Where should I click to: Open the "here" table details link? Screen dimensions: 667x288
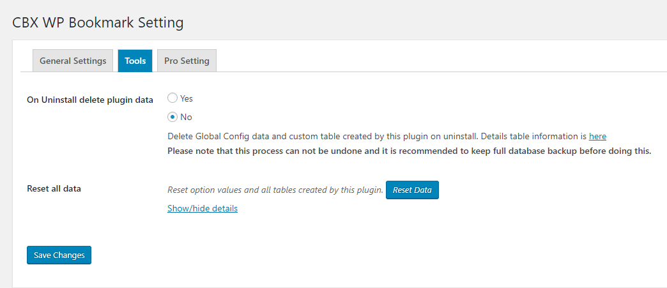point(597,136)
